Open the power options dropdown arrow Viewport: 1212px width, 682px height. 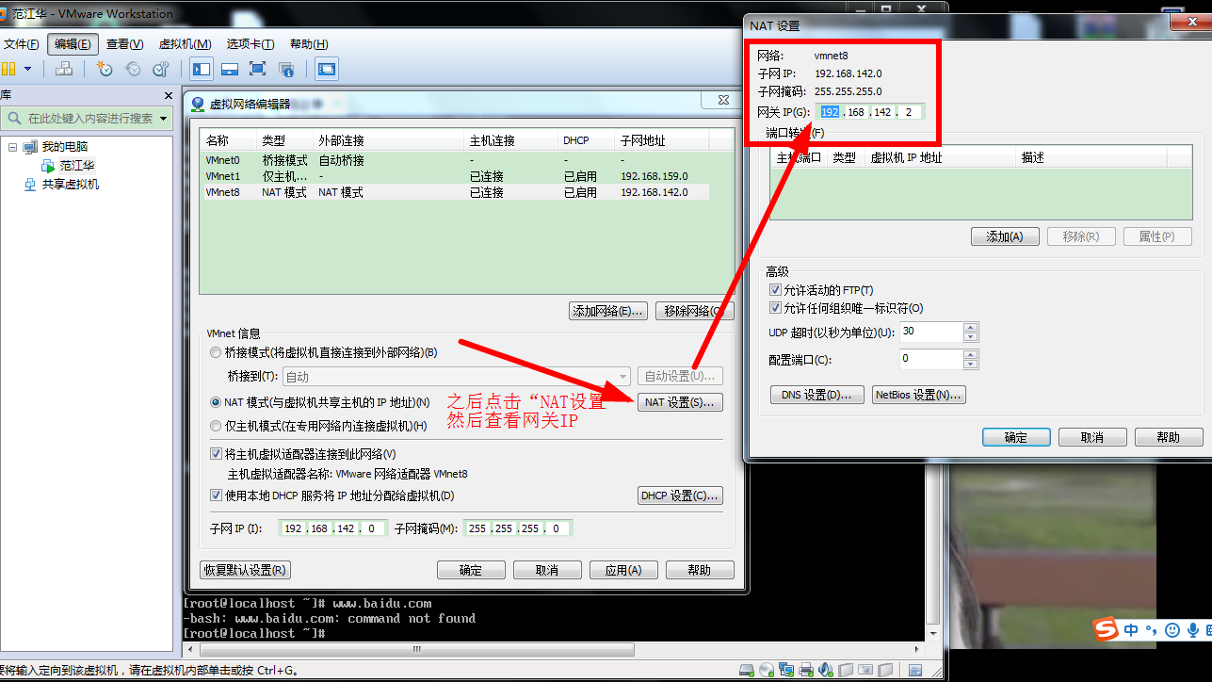27,69
